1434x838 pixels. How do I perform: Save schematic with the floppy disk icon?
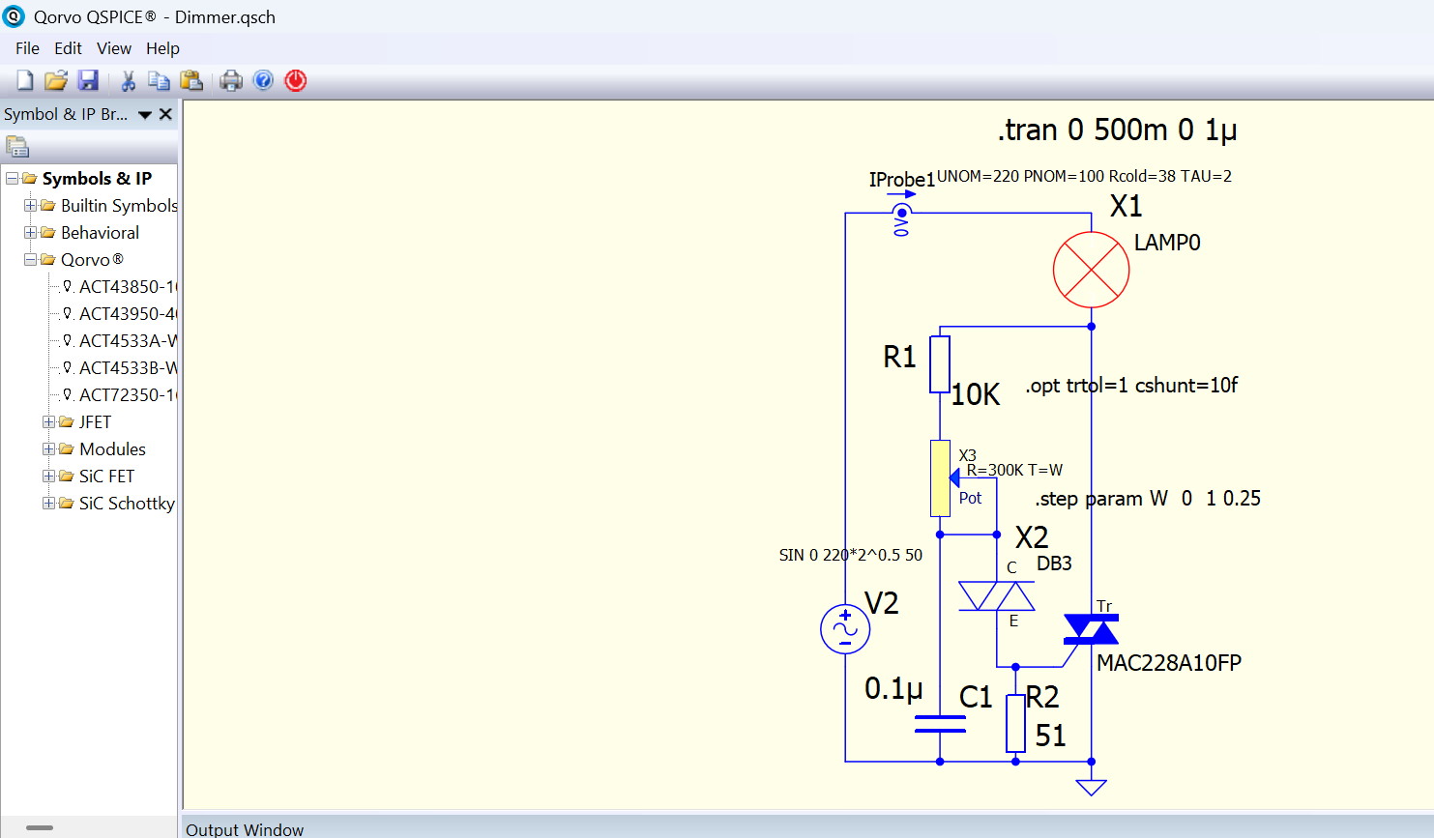point(88,80)
